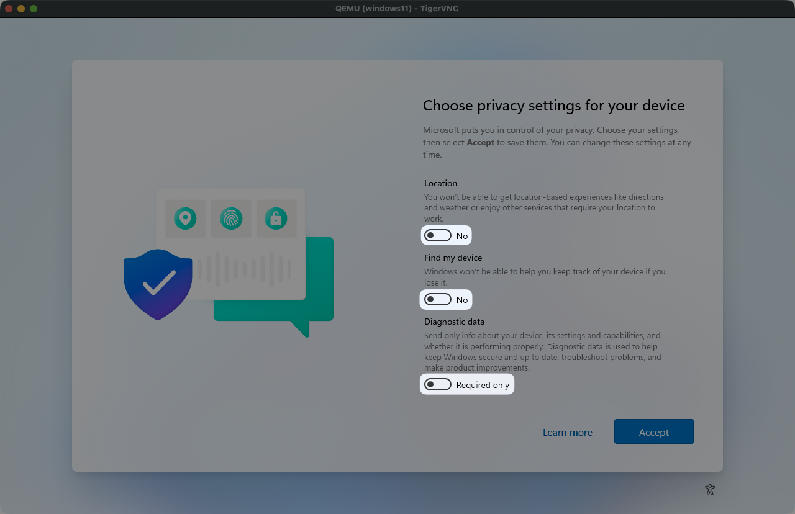
Task: Enable the Find my device switch
Action: point(438,300)
